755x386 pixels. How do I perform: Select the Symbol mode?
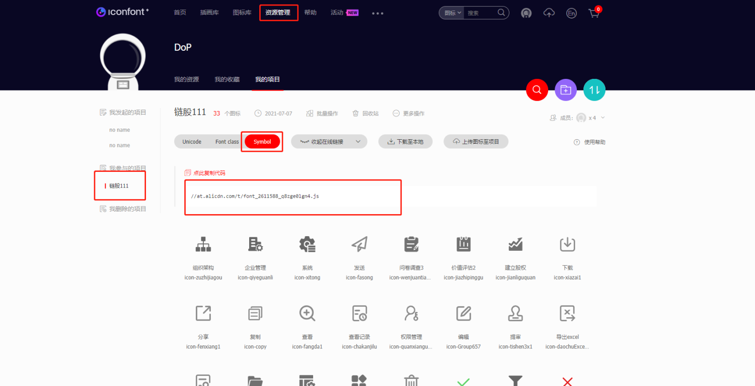click(262, 142)
